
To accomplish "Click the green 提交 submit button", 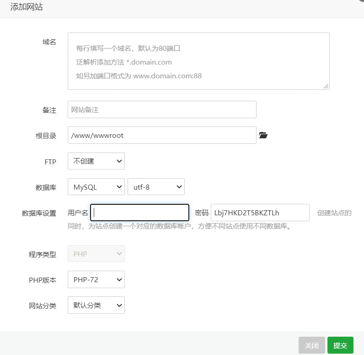I will tap(340, 345).
